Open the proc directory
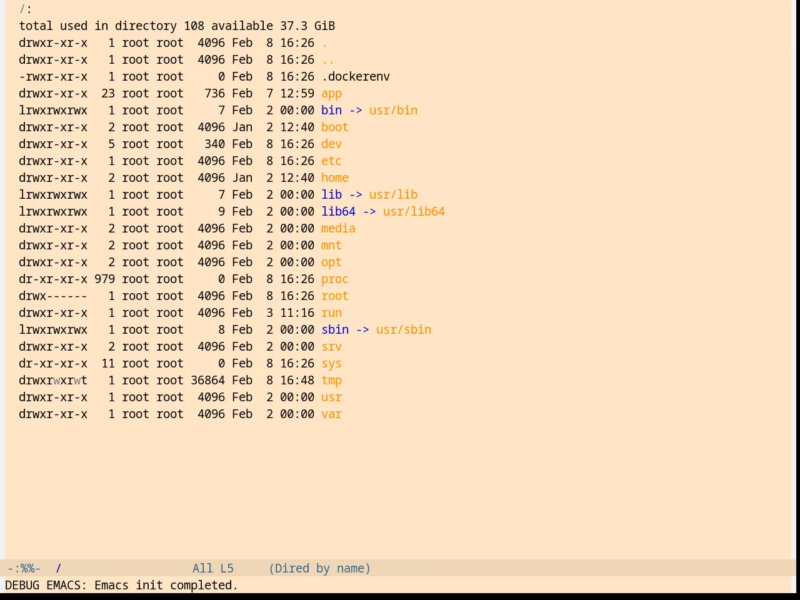This screenshot has height=600, width=800. pos(335,279)
